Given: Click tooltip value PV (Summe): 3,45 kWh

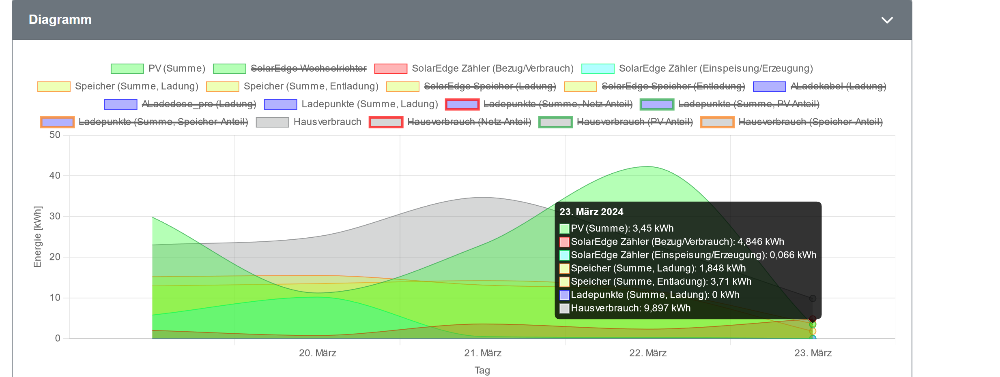Looking at the screenshot, I should [x=622, y=228].
